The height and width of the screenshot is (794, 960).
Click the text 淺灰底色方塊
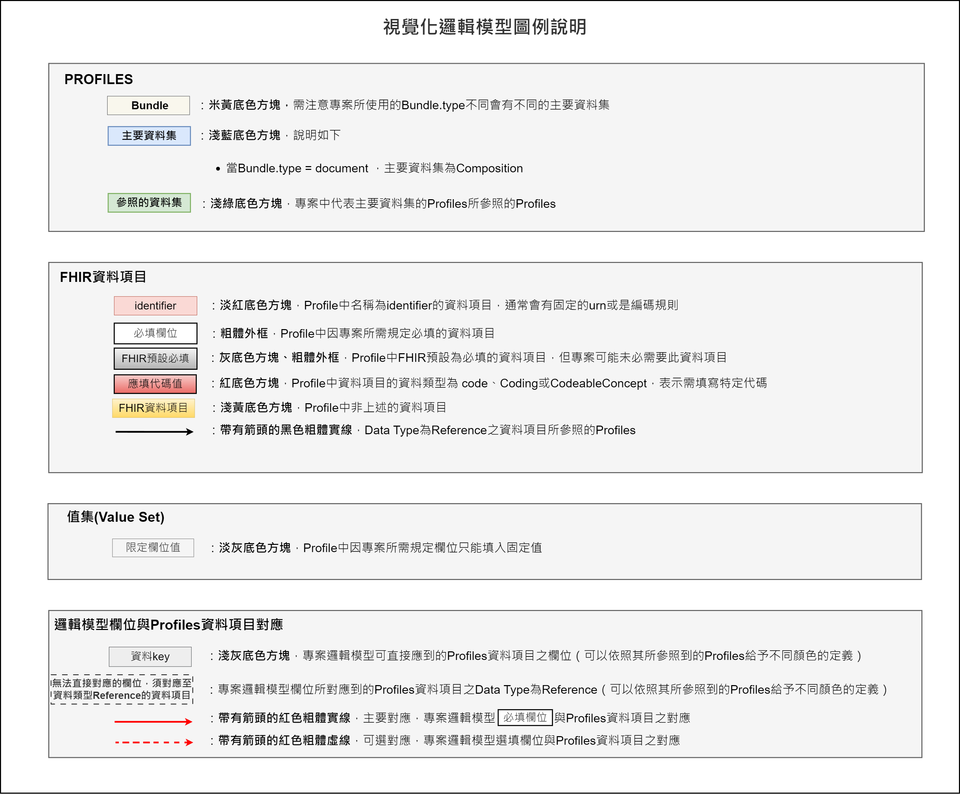click(x=254, y=656)
